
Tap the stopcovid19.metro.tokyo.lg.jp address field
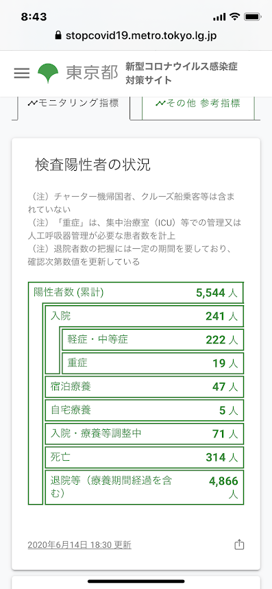coord(136,36)
